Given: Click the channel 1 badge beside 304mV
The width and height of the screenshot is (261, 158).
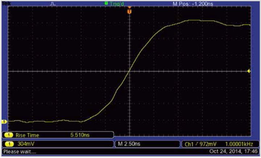Looking at the screenshot, I should point(9,144).
